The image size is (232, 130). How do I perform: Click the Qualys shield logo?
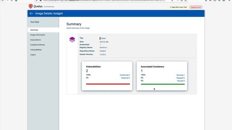pyautogui.click(x=30, y=6)
